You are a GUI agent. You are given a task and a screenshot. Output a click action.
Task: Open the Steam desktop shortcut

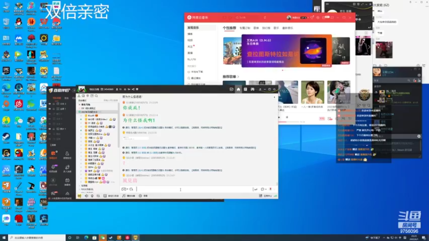pyautogui.click(x=6, y=138)
